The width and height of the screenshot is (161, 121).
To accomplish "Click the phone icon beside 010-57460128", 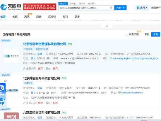I will coord(32,58).
